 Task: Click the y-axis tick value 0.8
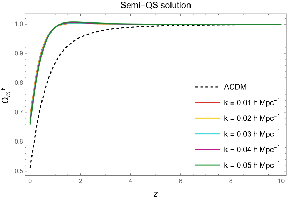[x=18, y=83]
